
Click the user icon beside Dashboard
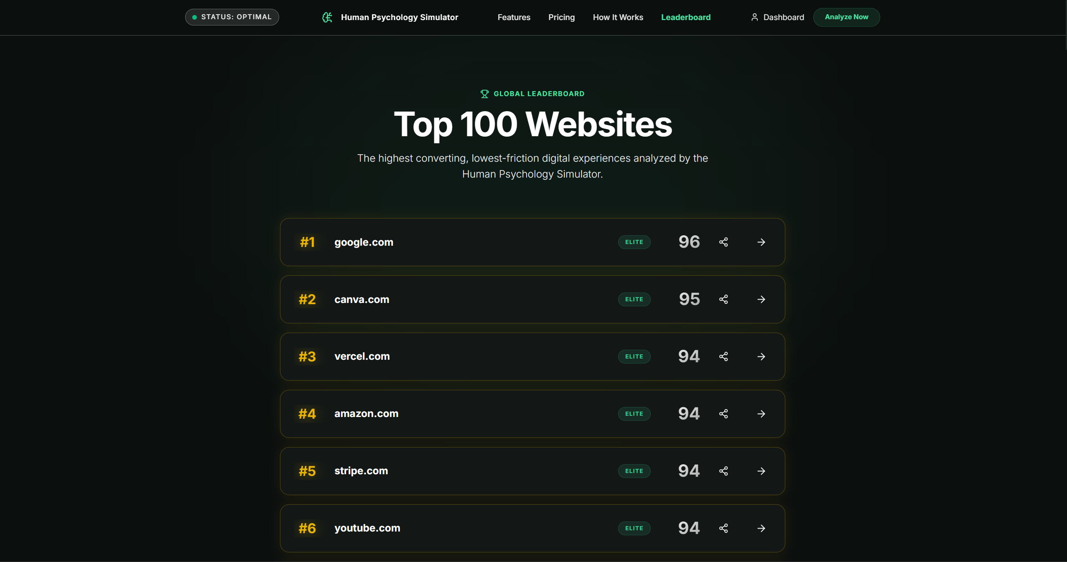(x=754, y=17)
